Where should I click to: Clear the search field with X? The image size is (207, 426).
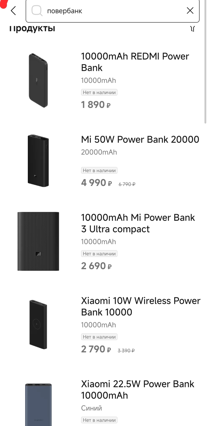tap(190, 11)
